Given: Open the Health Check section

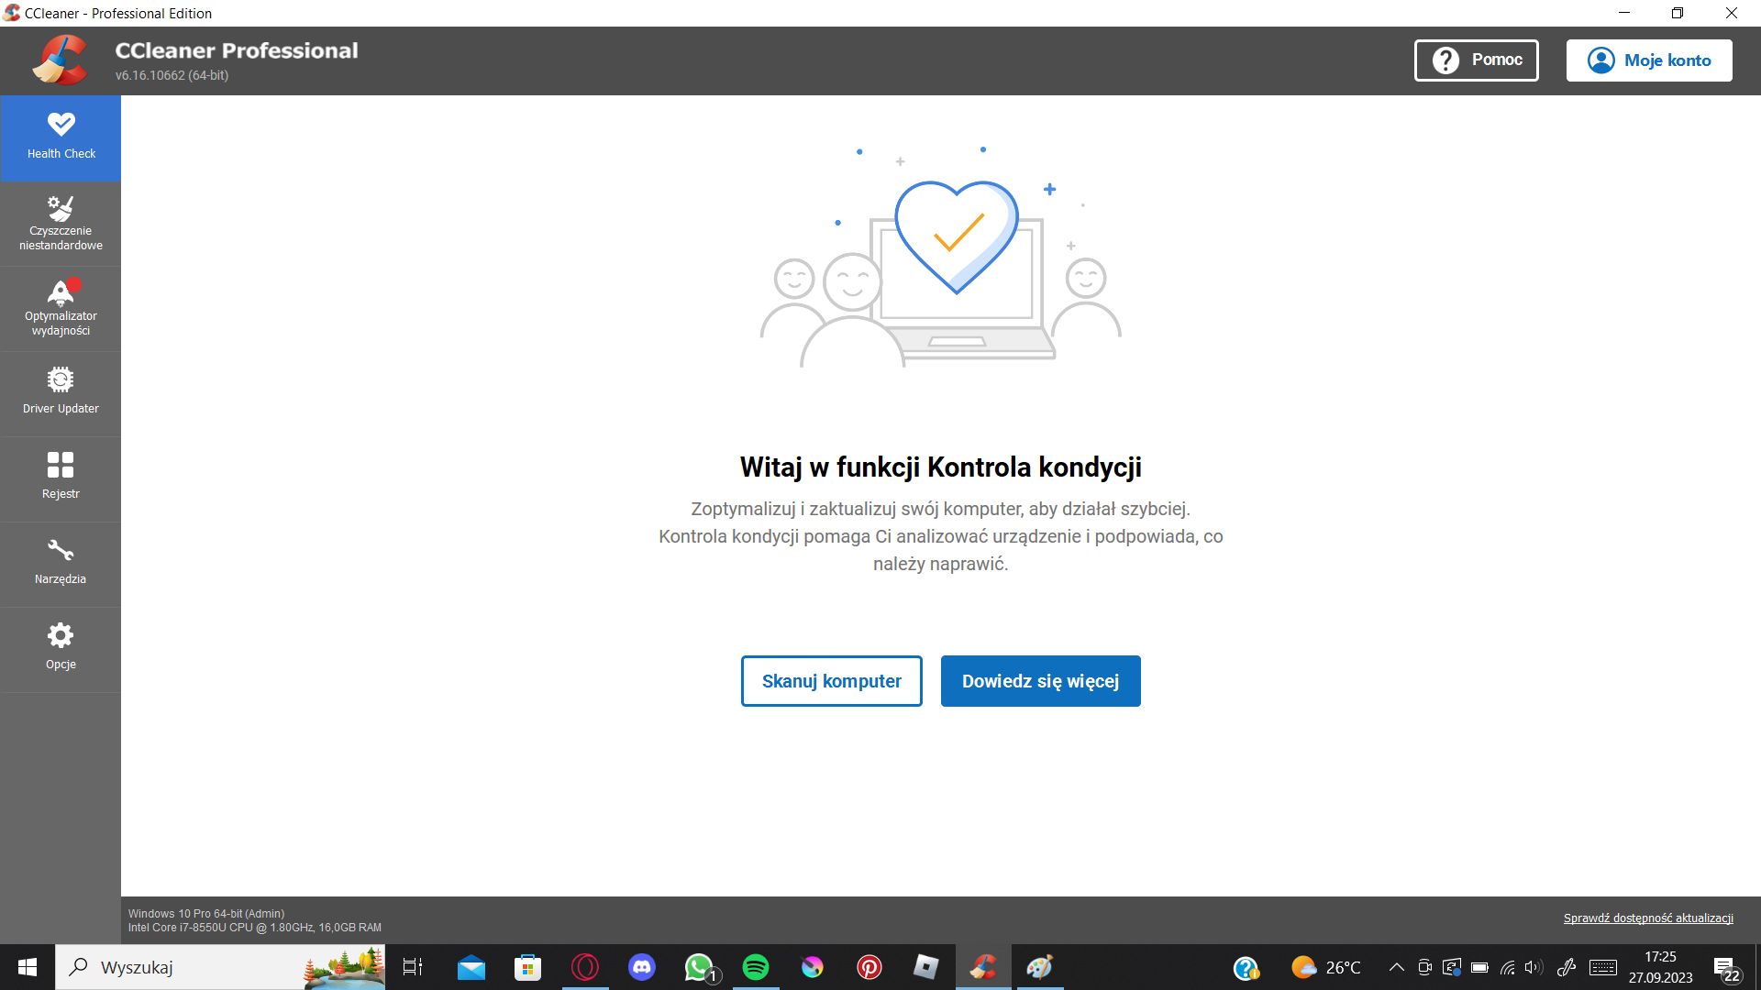Looking at the screenshot, I should (x=61, y=137).
